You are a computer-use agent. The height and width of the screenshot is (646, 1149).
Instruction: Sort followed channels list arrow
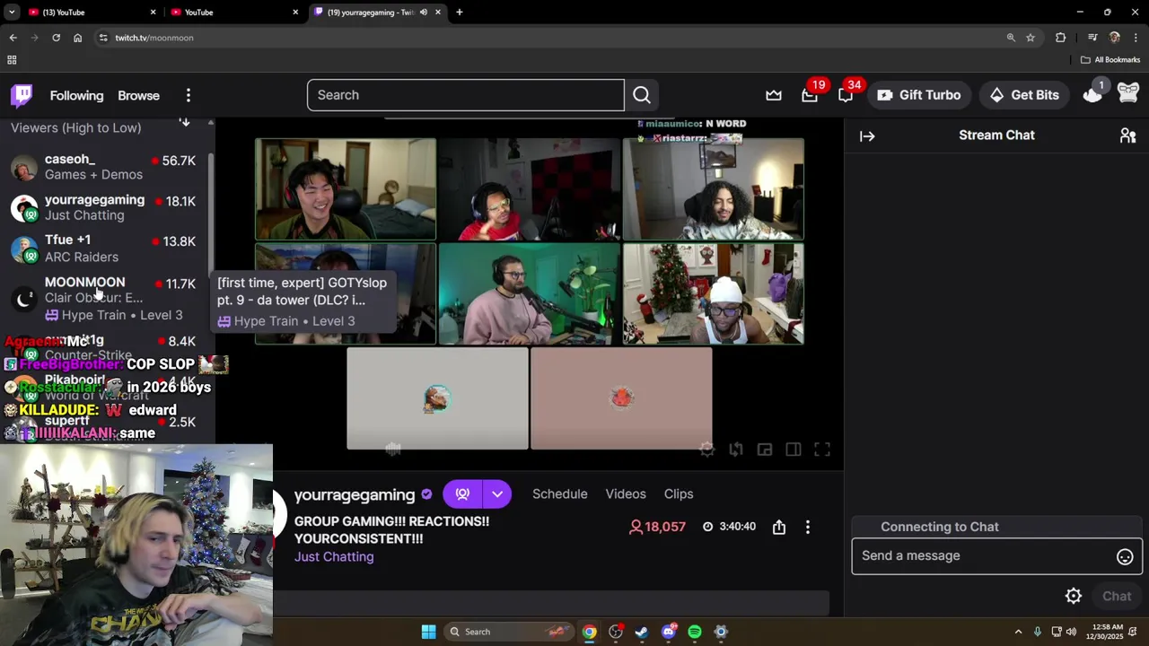point(185,121)
